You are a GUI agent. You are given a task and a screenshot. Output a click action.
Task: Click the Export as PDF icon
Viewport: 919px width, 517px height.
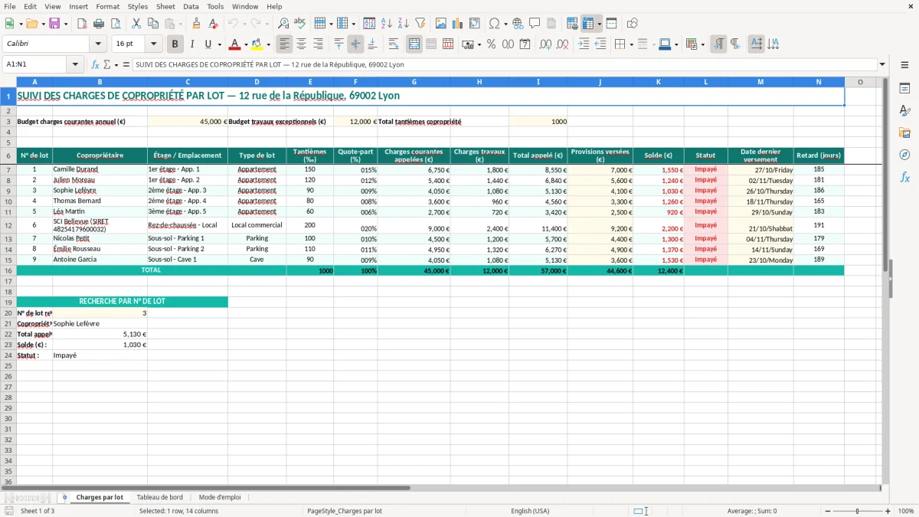(82, 24)
